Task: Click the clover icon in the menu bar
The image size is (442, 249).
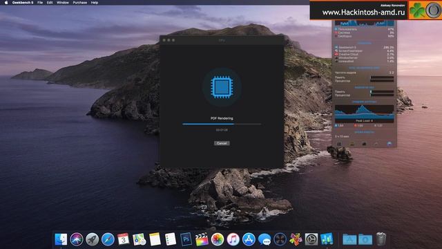Action: pos(417,10)
